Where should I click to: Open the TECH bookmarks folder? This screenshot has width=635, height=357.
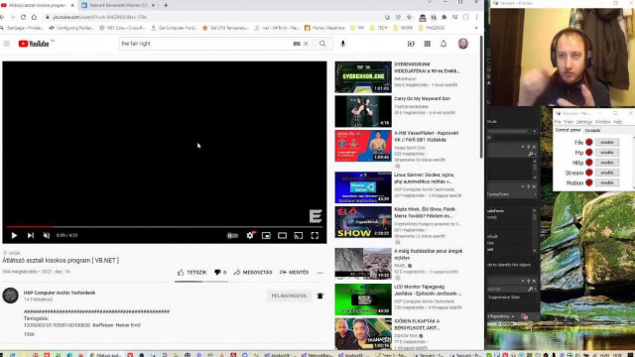(379, 28)
